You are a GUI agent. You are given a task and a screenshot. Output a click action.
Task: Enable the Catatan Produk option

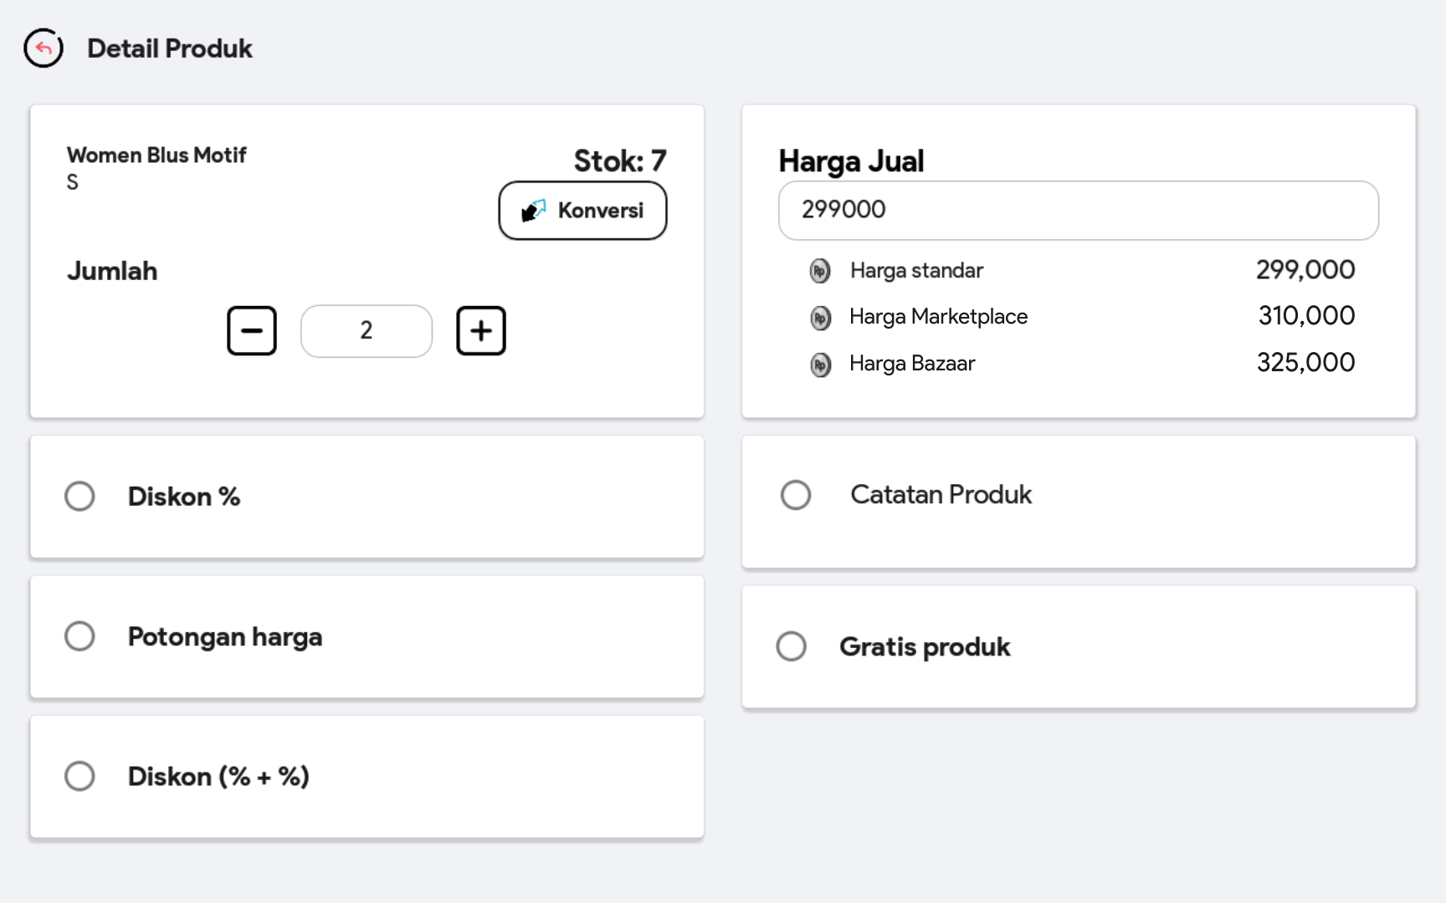[796, 495]
